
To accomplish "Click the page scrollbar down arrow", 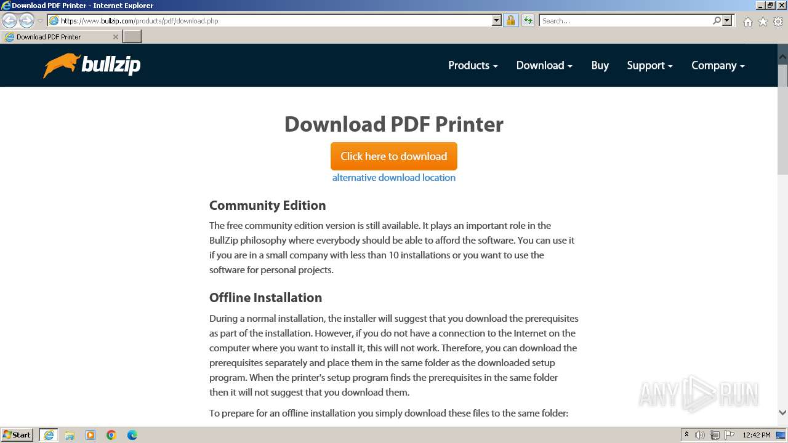I will [782, 413].
